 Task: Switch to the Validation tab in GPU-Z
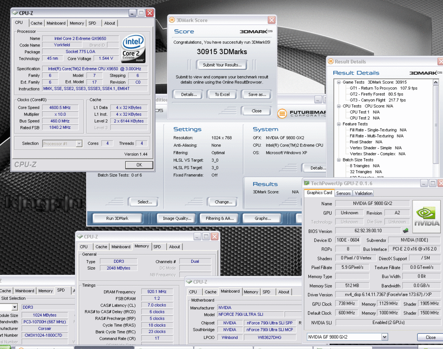pos(363,193)
